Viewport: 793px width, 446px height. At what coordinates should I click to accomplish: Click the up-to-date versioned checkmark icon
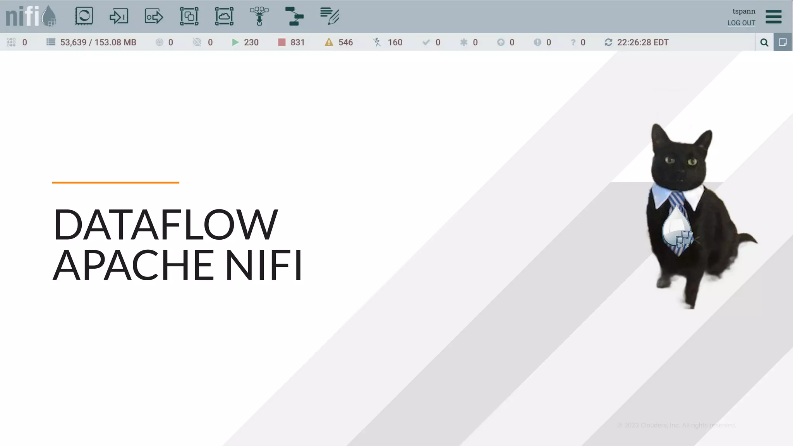pyautogui.click(x=426, y=42)
